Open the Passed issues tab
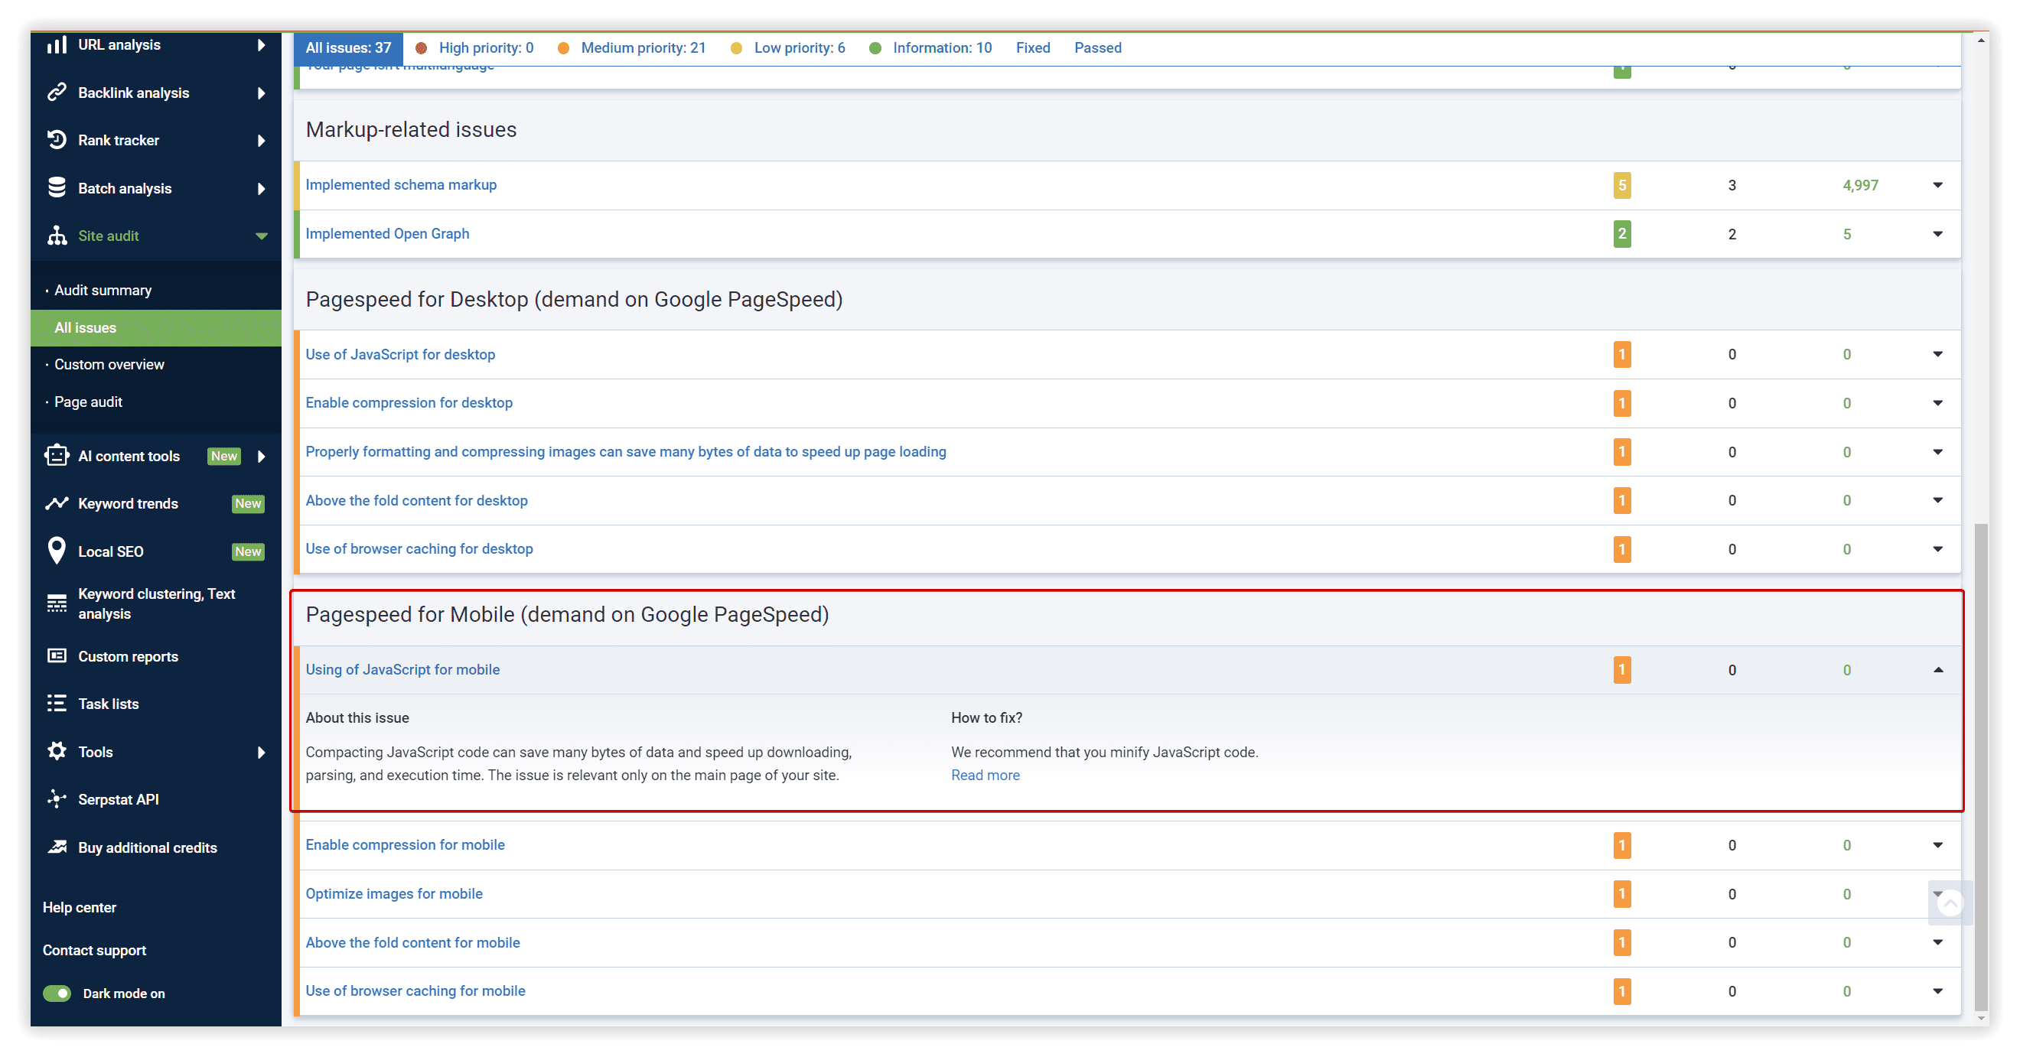The height and width of the screenshot is (1057, 2020). click(1097, 48)
